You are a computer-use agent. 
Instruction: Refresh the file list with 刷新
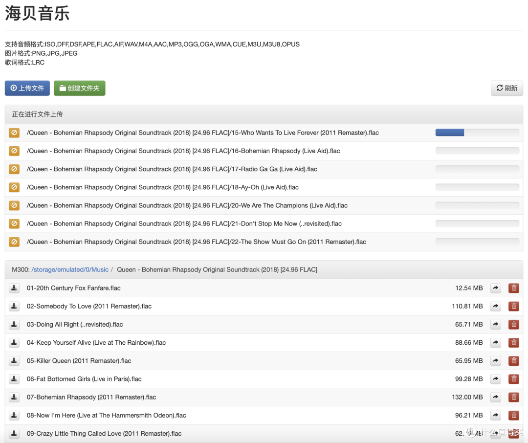507,89
